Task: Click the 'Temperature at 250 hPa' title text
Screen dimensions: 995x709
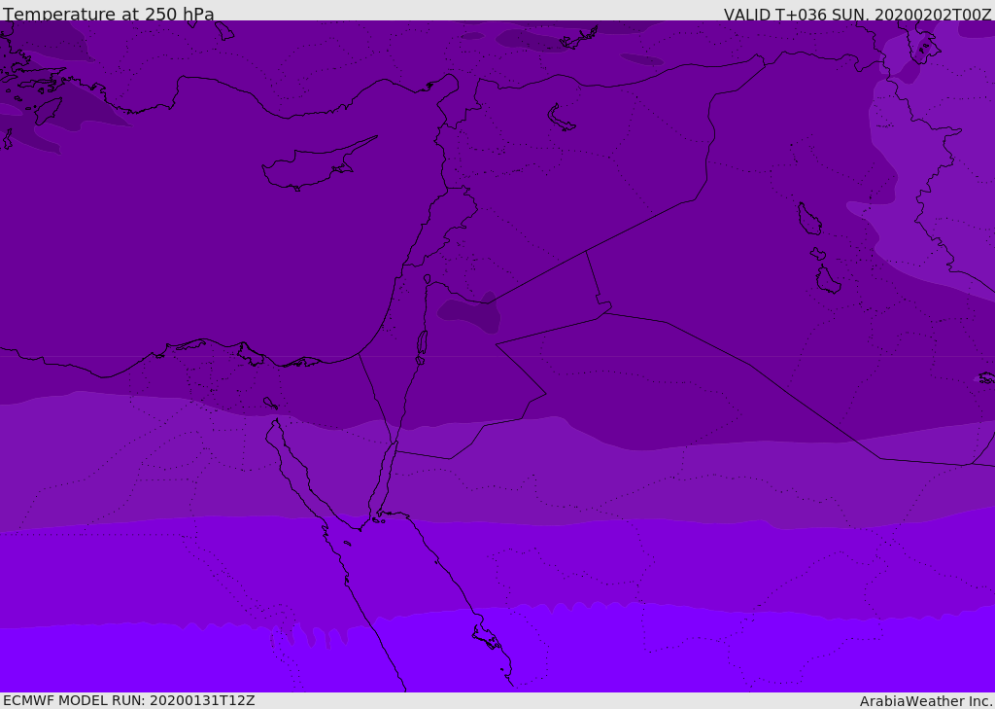Action: click(x=109, y=14)
